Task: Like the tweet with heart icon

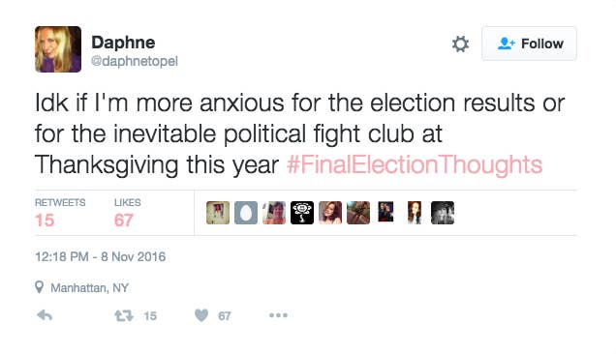Action: coord(201,315)
